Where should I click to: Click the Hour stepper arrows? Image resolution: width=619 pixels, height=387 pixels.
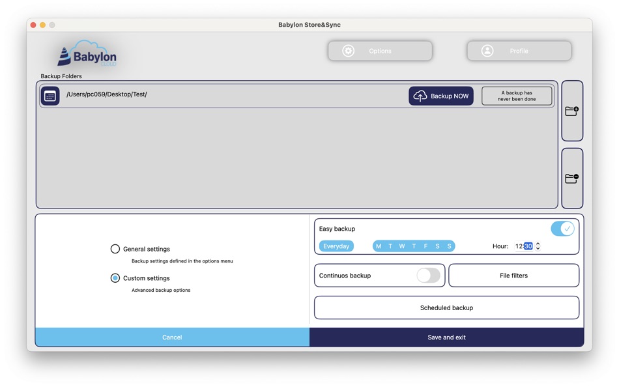click(x=538, y=246)
